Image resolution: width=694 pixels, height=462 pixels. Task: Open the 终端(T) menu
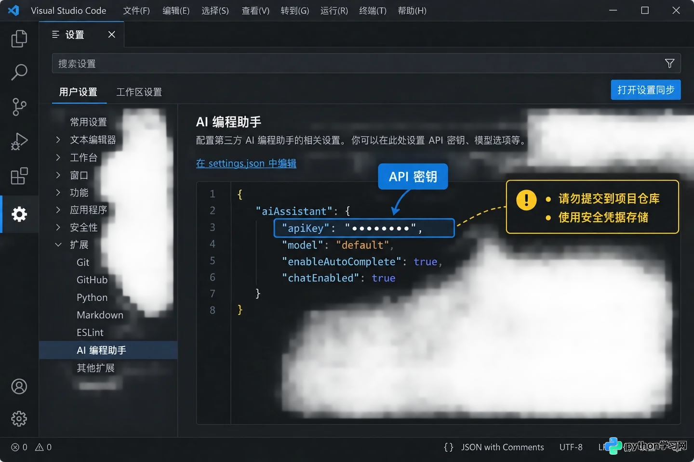(x=373, y=11)
